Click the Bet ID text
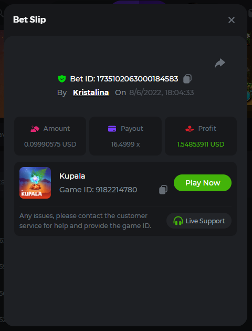Image resolution: width=252 pixels, height=331 pixels. [x=124, y=79]
